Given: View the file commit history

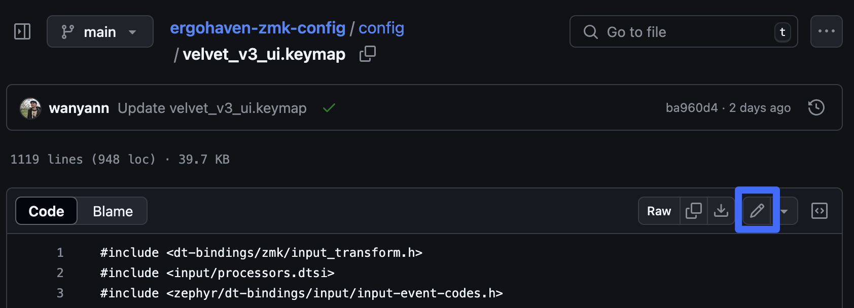Looking at the screenshot, I should pyautogui.click(x=816, y=108).
